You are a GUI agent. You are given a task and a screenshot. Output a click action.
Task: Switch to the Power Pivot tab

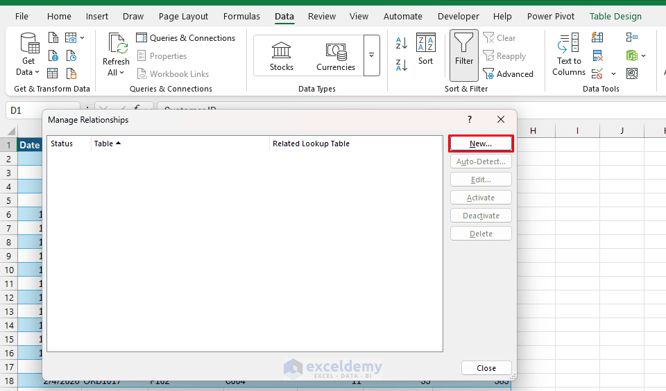[550, 16]
